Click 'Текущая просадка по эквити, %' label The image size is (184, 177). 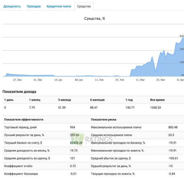coord(113,174)
